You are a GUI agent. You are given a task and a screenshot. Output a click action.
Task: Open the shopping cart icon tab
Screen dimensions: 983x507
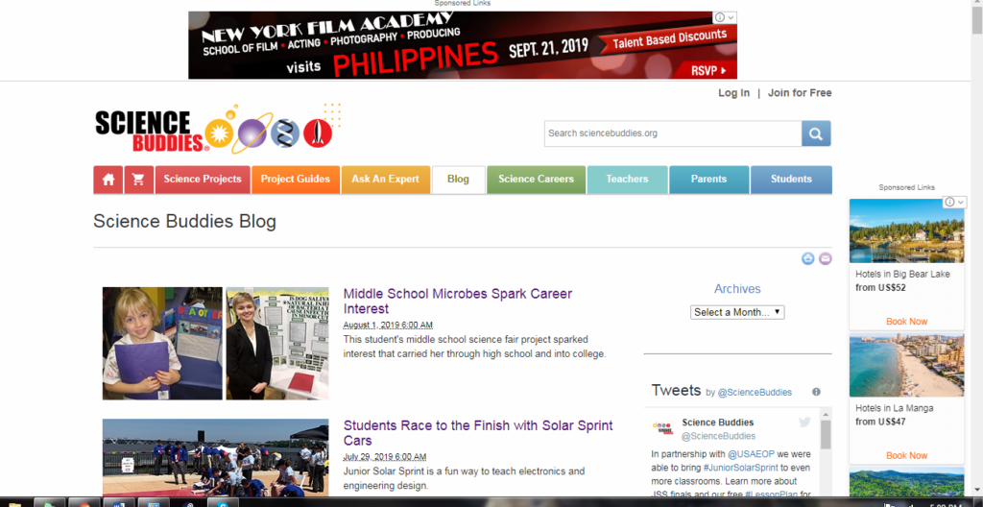tap(138, 180)
